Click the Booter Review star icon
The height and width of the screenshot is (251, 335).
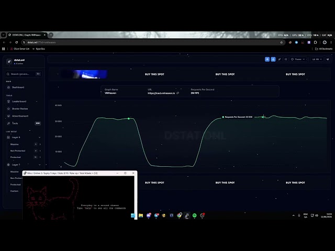[8, 109]
